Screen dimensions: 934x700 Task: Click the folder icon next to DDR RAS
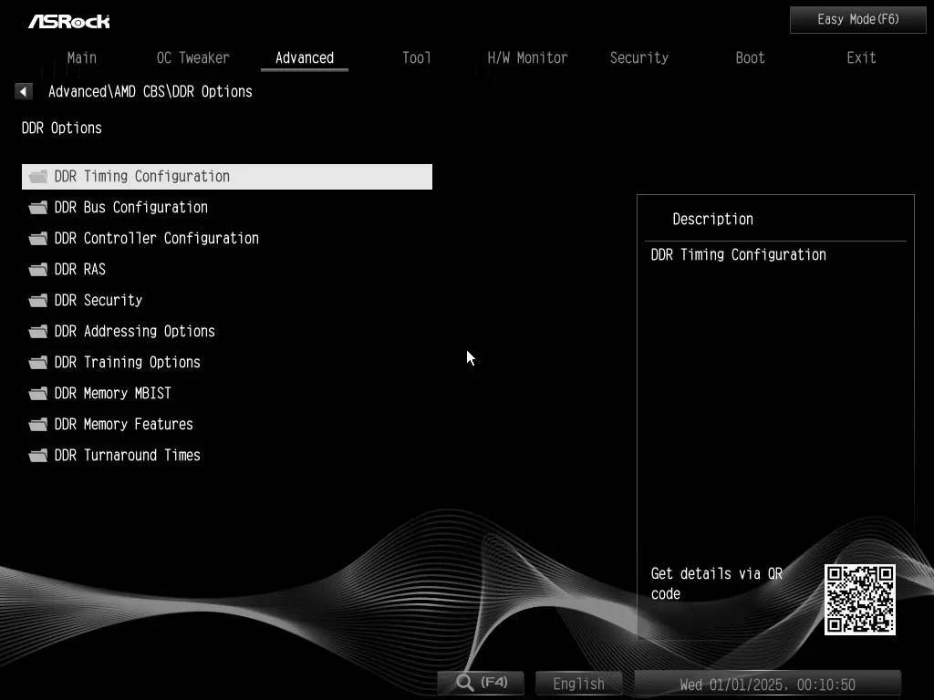[38, 270]
